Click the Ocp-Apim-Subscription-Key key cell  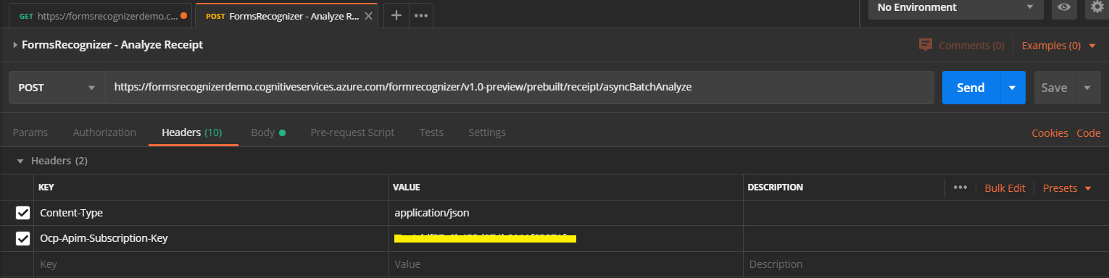point(211,238)
